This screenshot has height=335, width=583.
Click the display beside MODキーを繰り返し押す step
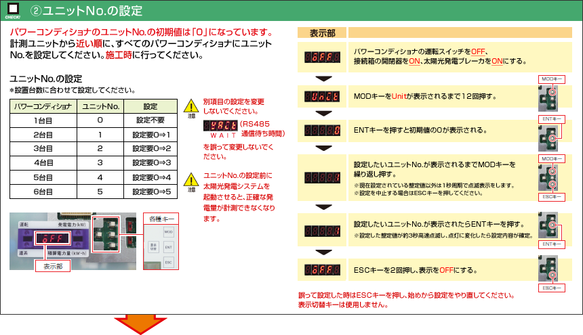click(323, 177)
